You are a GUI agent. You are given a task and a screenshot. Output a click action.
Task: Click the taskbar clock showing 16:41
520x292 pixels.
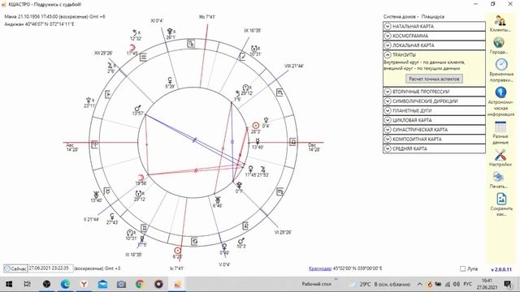click(x=487, y=284)
